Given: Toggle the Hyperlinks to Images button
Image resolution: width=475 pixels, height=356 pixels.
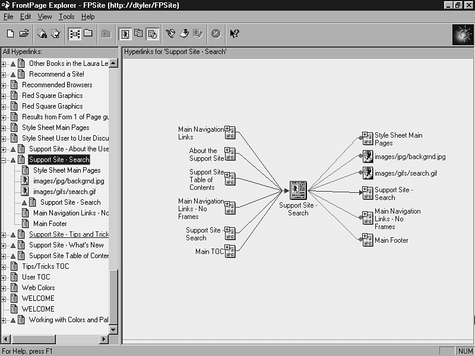Looking at the screenshot, I should click(125, 34).
